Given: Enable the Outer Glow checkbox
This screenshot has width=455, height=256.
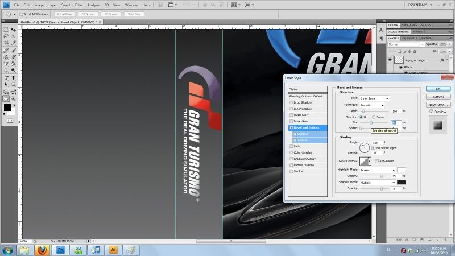Looking at the screenshot, I should [x=291, y=115].
